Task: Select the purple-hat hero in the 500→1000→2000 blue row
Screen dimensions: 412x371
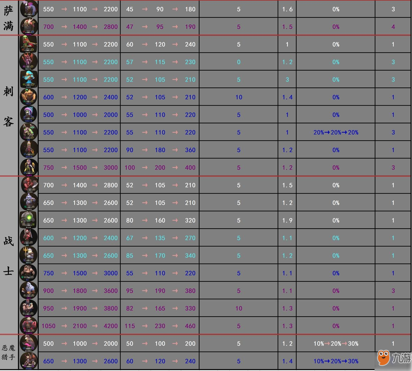Action: tap(29, 114)
